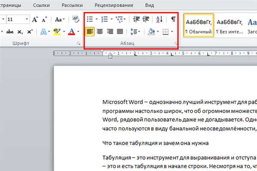Open the bullets list dropdown arrow
The width and height of the screenshot is (257, 171).
click(96, 19)
